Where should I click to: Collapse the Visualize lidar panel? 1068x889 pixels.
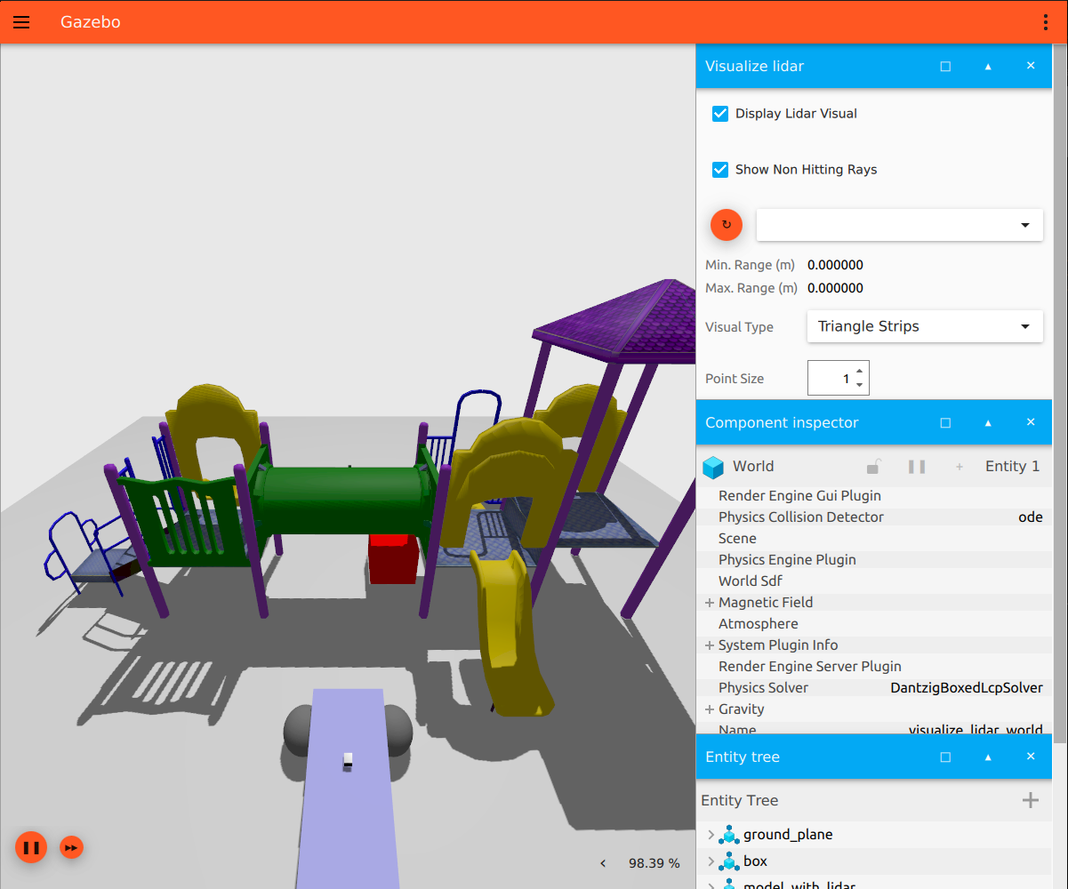point(988,67)
